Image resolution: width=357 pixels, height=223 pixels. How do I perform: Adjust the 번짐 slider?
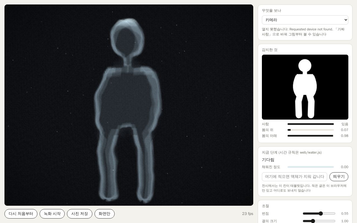[319, 214]
